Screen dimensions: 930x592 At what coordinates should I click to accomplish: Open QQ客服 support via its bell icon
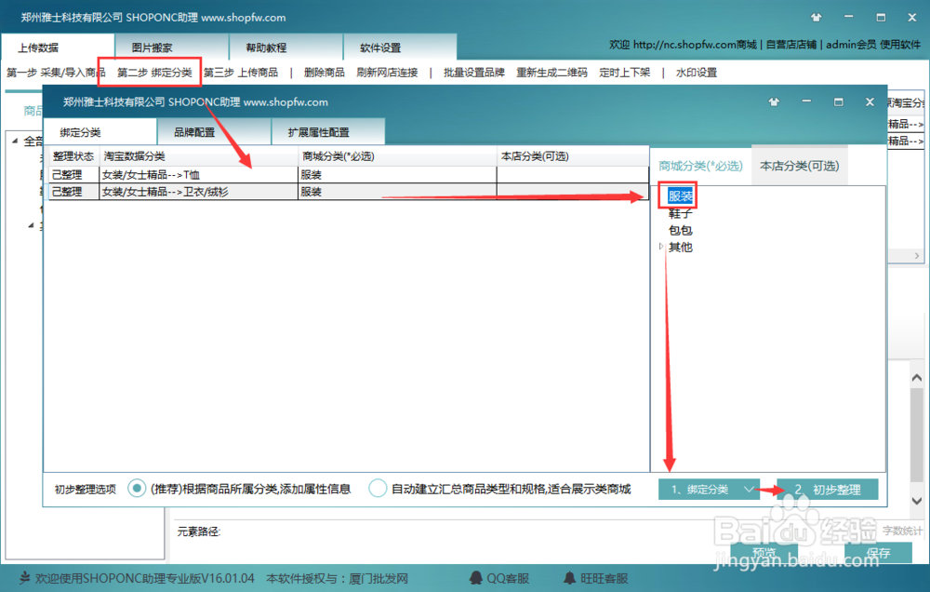[x=475, y=578]
